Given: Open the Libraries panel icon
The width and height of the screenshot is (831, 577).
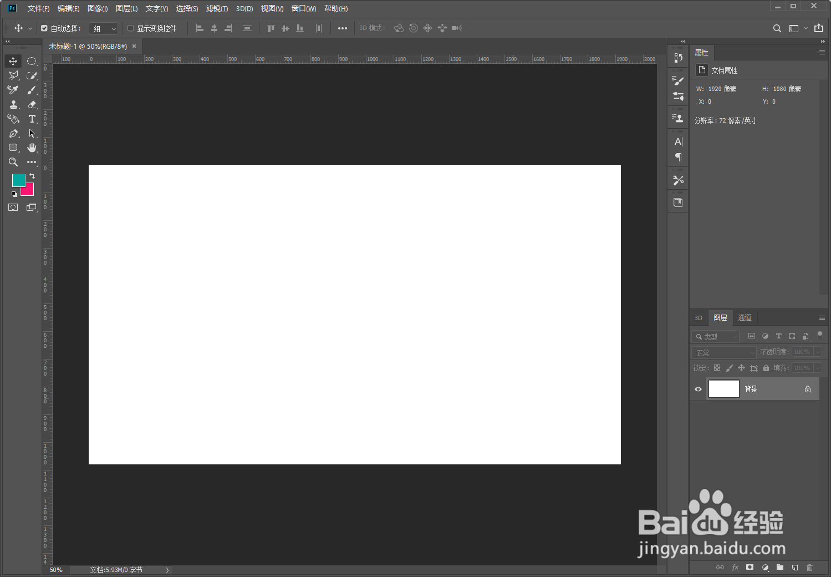Looking at the screenshot, I should 678,203.
